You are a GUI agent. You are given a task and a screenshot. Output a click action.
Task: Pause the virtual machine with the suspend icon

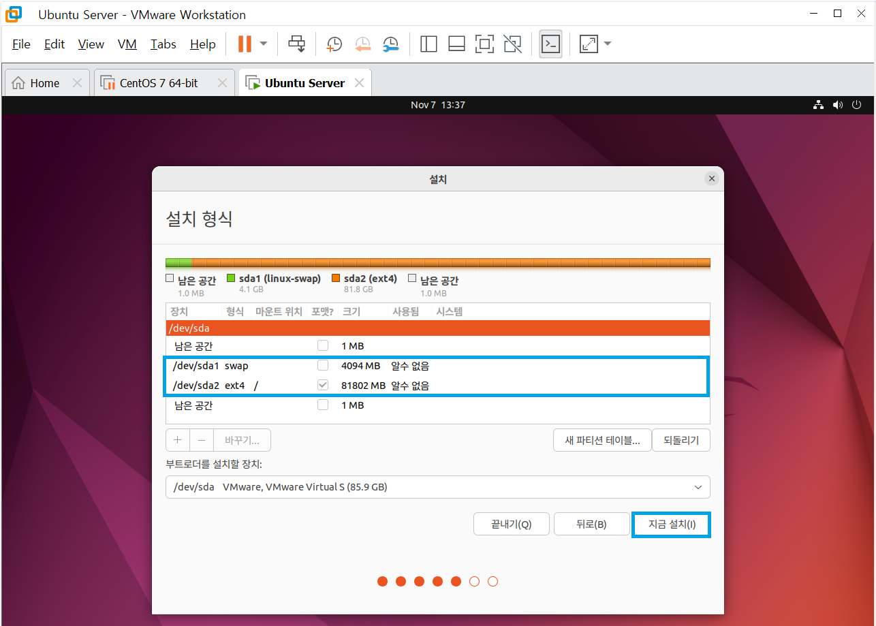coord(245,44)
